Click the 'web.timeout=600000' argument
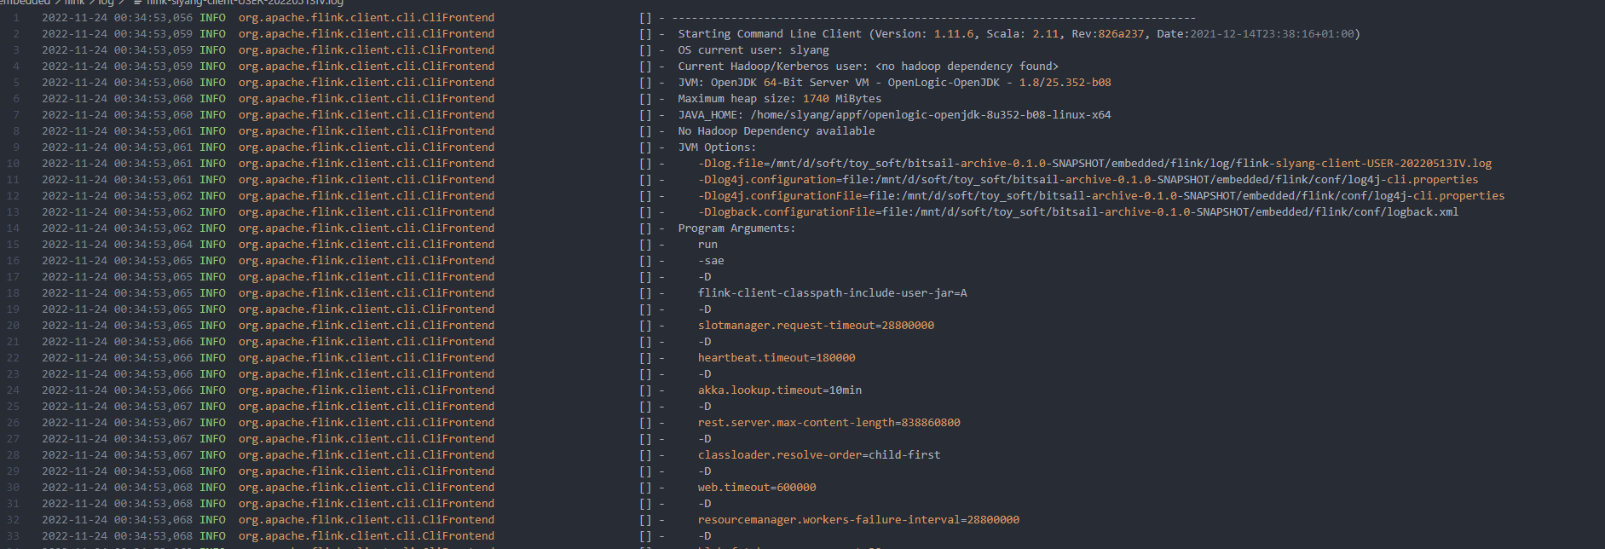Screen dimensions: 1605x549 [x=757, y=488]
